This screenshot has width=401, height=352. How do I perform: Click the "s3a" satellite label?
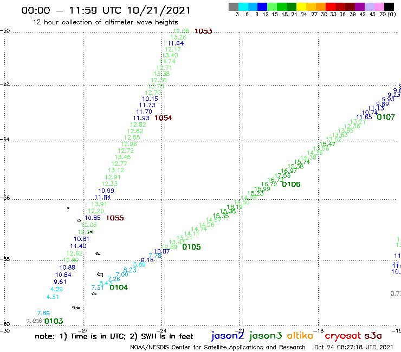tap(373, 336)
